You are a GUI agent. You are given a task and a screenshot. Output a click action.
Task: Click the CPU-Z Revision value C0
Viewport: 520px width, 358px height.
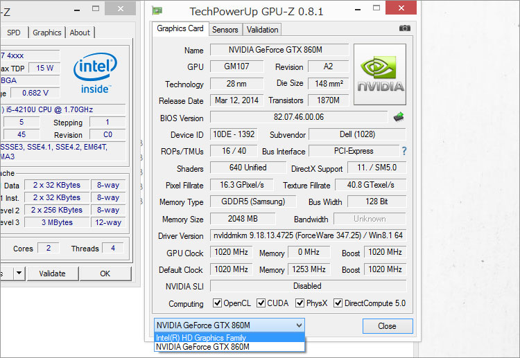(107, 135)
